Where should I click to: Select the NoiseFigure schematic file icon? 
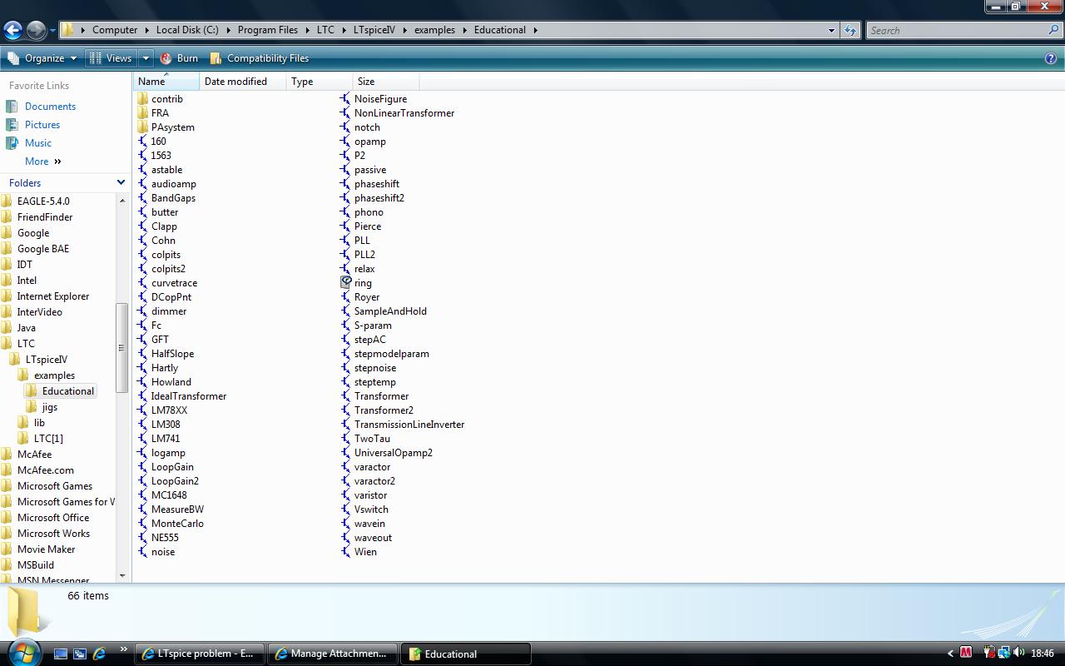[346, 99]
